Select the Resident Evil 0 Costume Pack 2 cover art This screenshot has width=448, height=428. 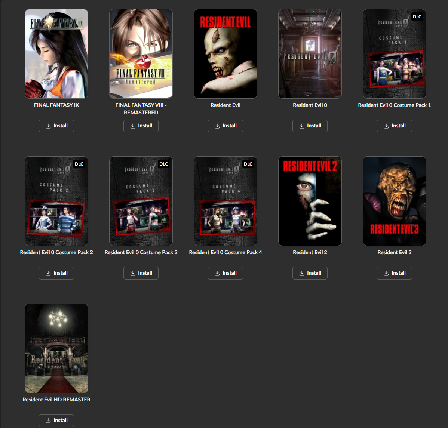tap(56, 201)
